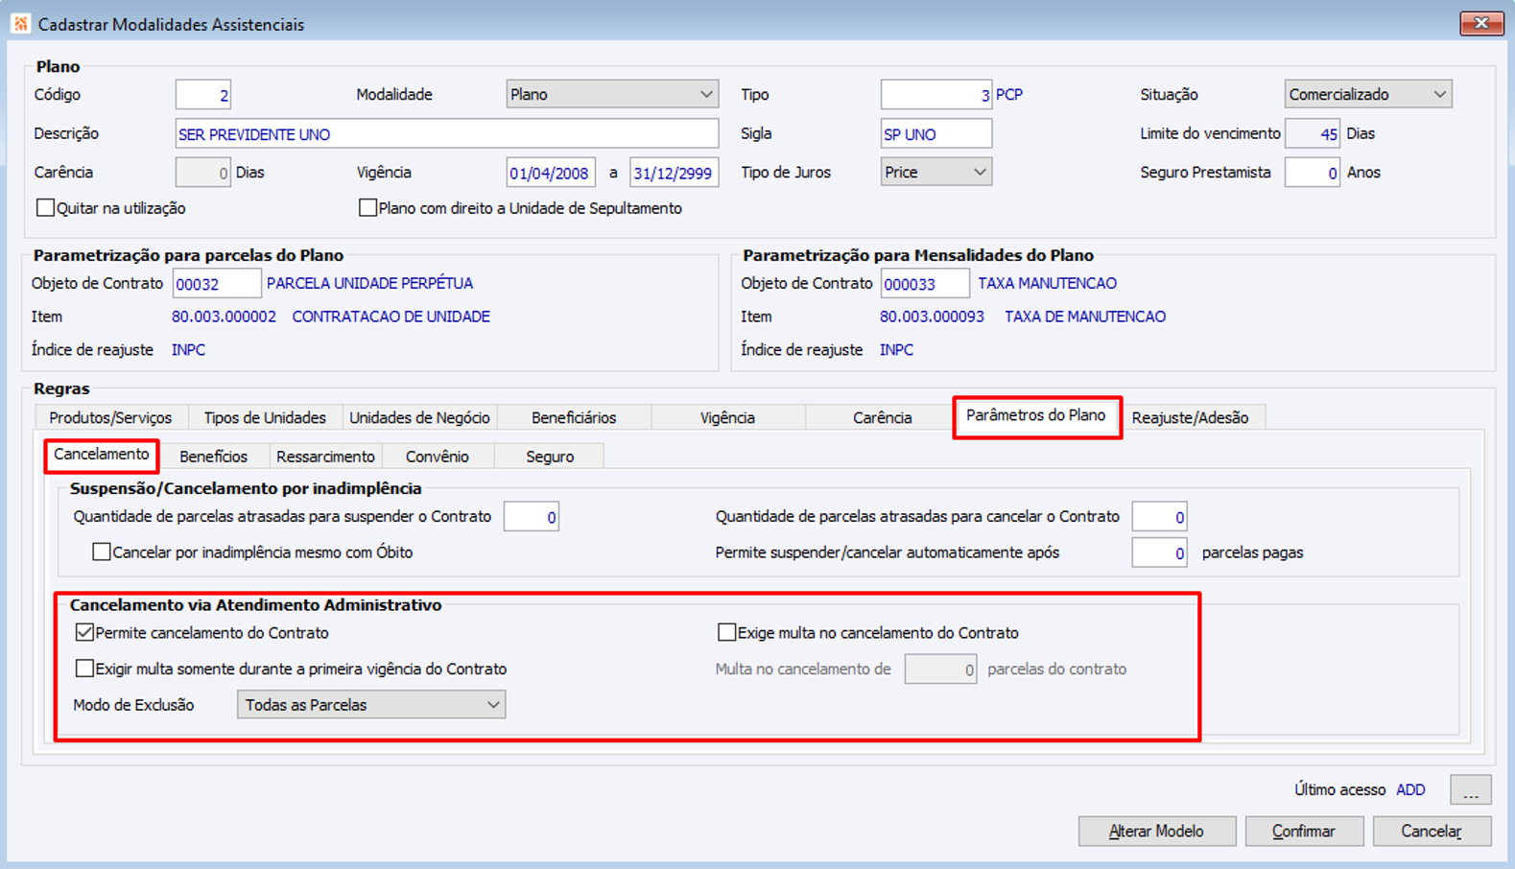1515x869 pixels.
Task: Switch to Ressarcimento sub-tab
Action: pos(325,457)
